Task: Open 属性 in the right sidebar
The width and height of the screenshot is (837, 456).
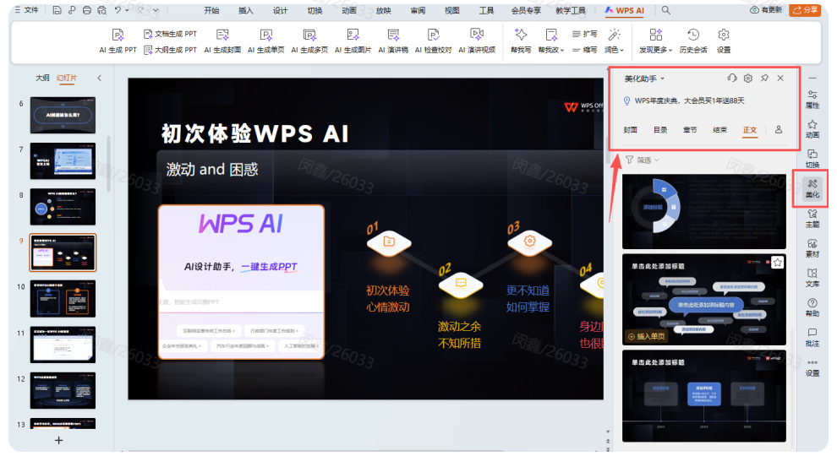Action: pyautogui.click(x=812, y=99)
